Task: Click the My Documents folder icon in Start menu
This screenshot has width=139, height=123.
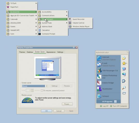Action: point(124,58)
